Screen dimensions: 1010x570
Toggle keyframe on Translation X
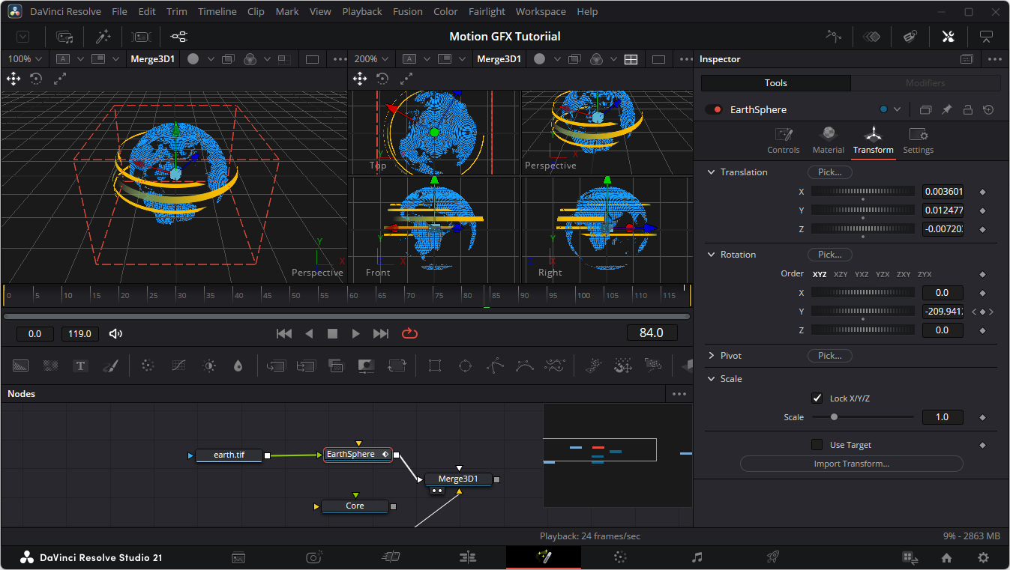click(982, 192)
